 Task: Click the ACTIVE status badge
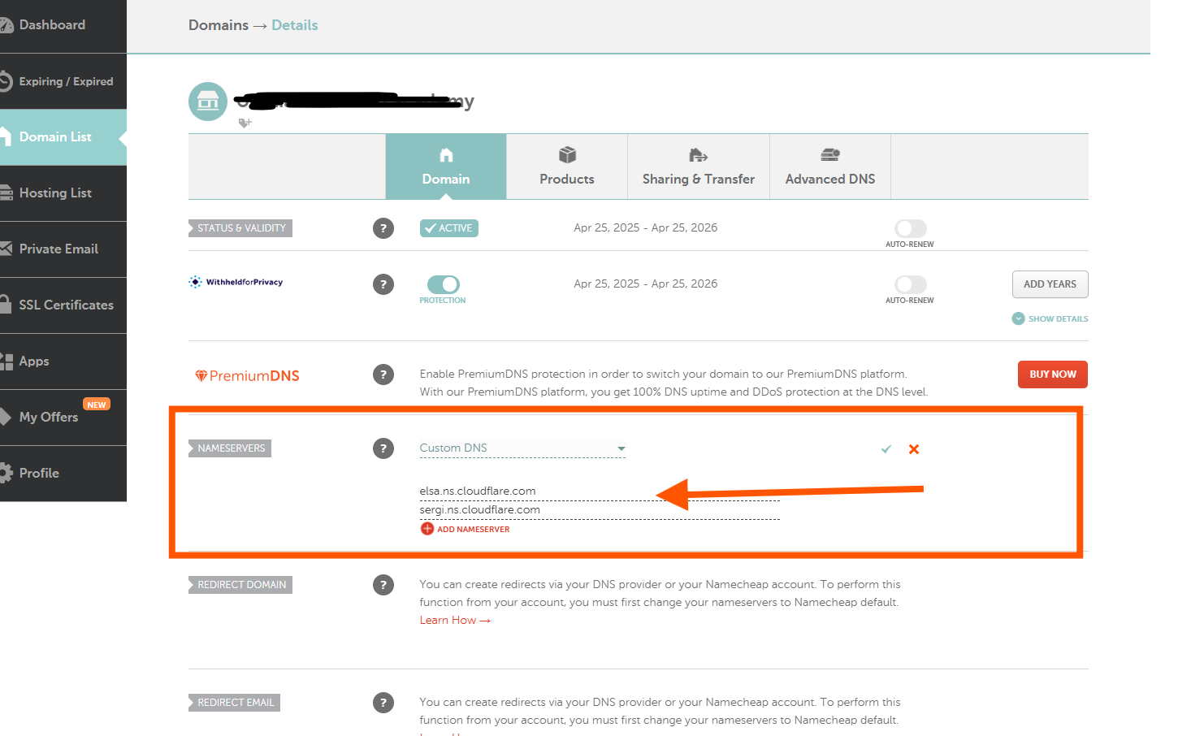point(448,228)
